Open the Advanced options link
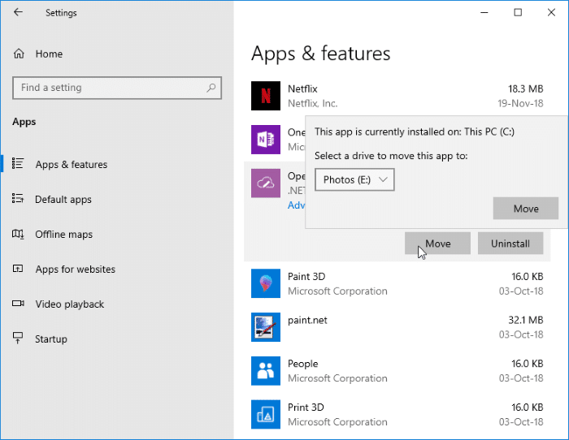This screenshot has height=440, width=569. [296, 205]
